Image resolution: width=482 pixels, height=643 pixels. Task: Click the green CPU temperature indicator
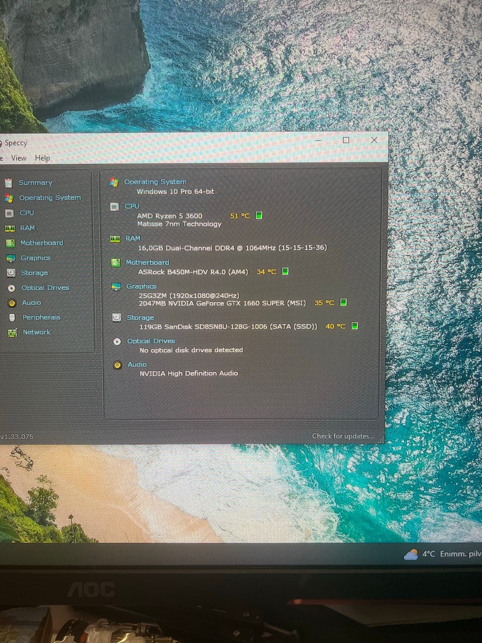[x=259, y=216]
